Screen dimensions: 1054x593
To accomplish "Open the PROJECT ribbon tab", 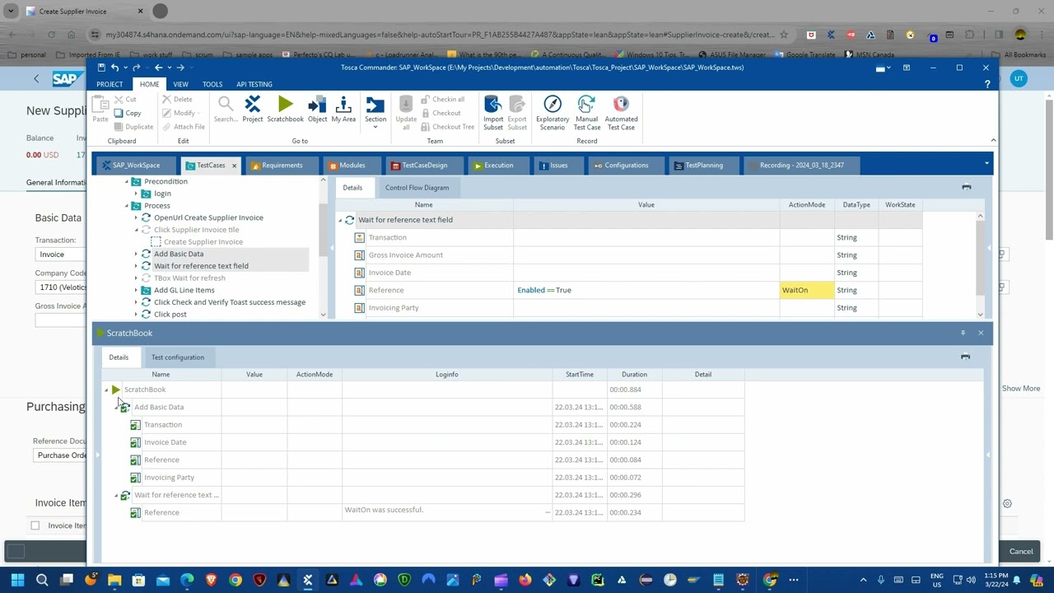I will tap(110, 84).
